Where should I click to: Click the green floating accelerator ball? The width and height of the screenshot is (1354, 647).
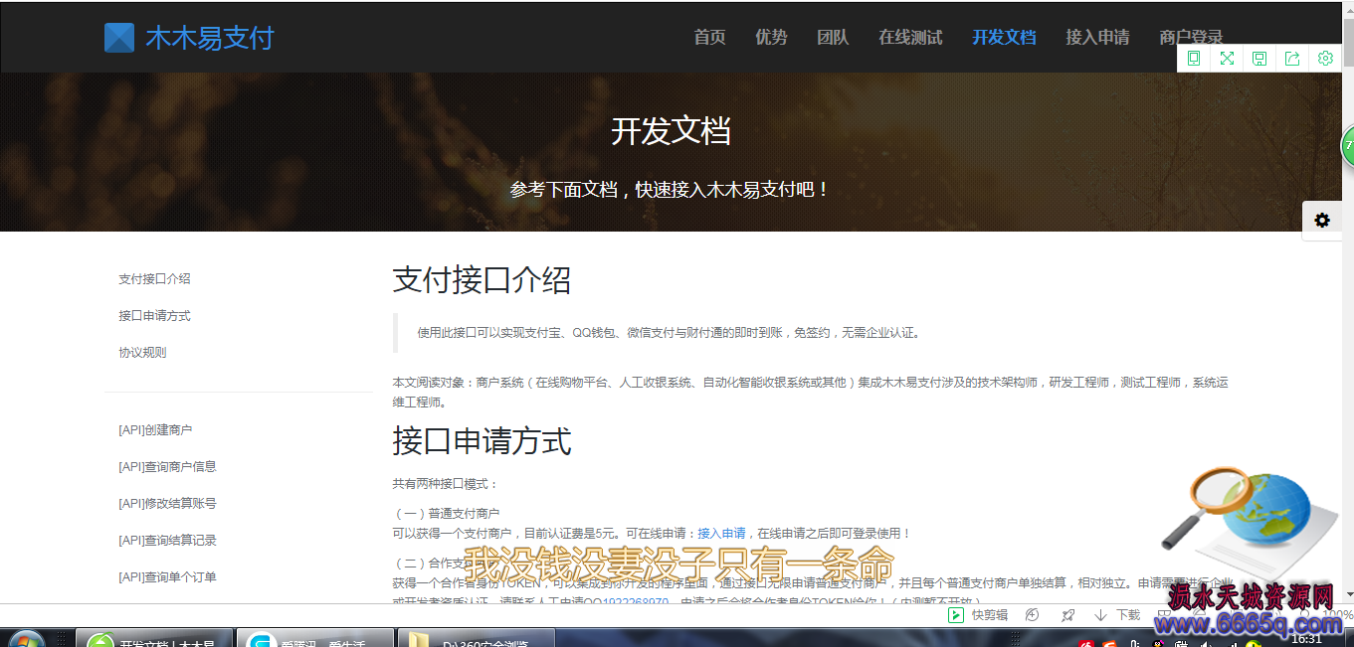click(x=1347, y=146)
